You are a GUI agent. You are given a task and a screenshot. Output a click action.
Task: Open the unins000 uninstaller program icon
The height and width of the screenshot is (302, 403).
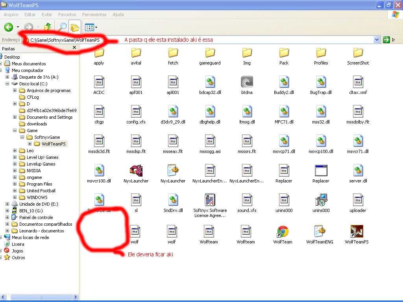pos(321,200)
